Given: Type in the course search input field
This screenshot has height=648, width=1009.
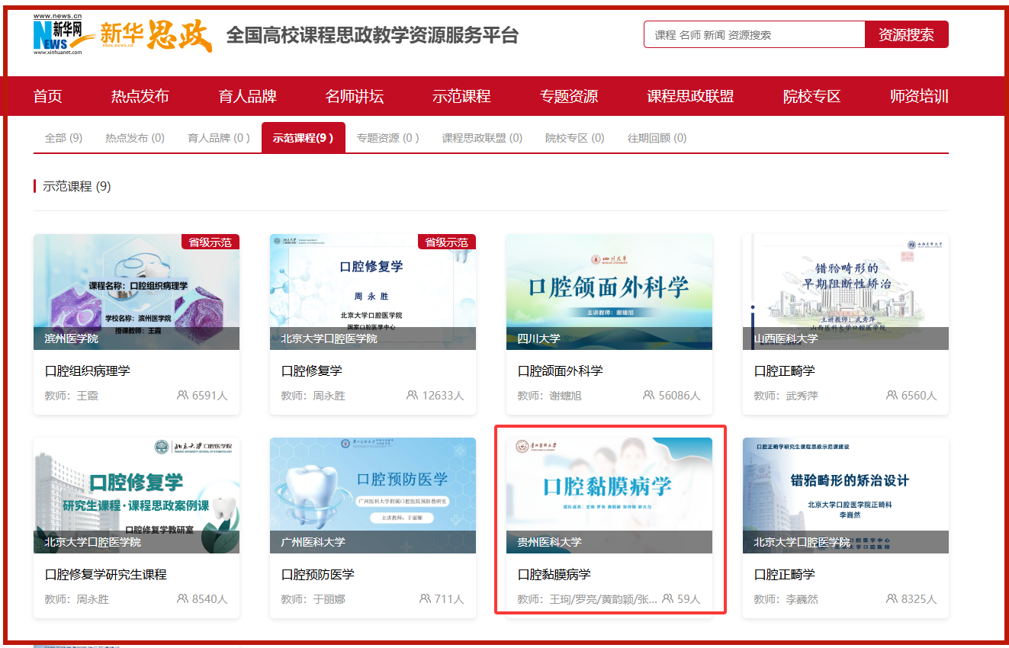Looking at the screenshot, I should tap(754, 34).
